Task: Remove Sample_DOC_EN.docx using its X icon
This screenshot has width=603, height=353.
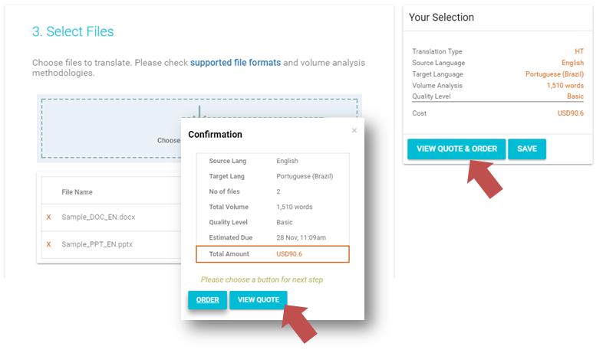Action: tap(49, 217)
